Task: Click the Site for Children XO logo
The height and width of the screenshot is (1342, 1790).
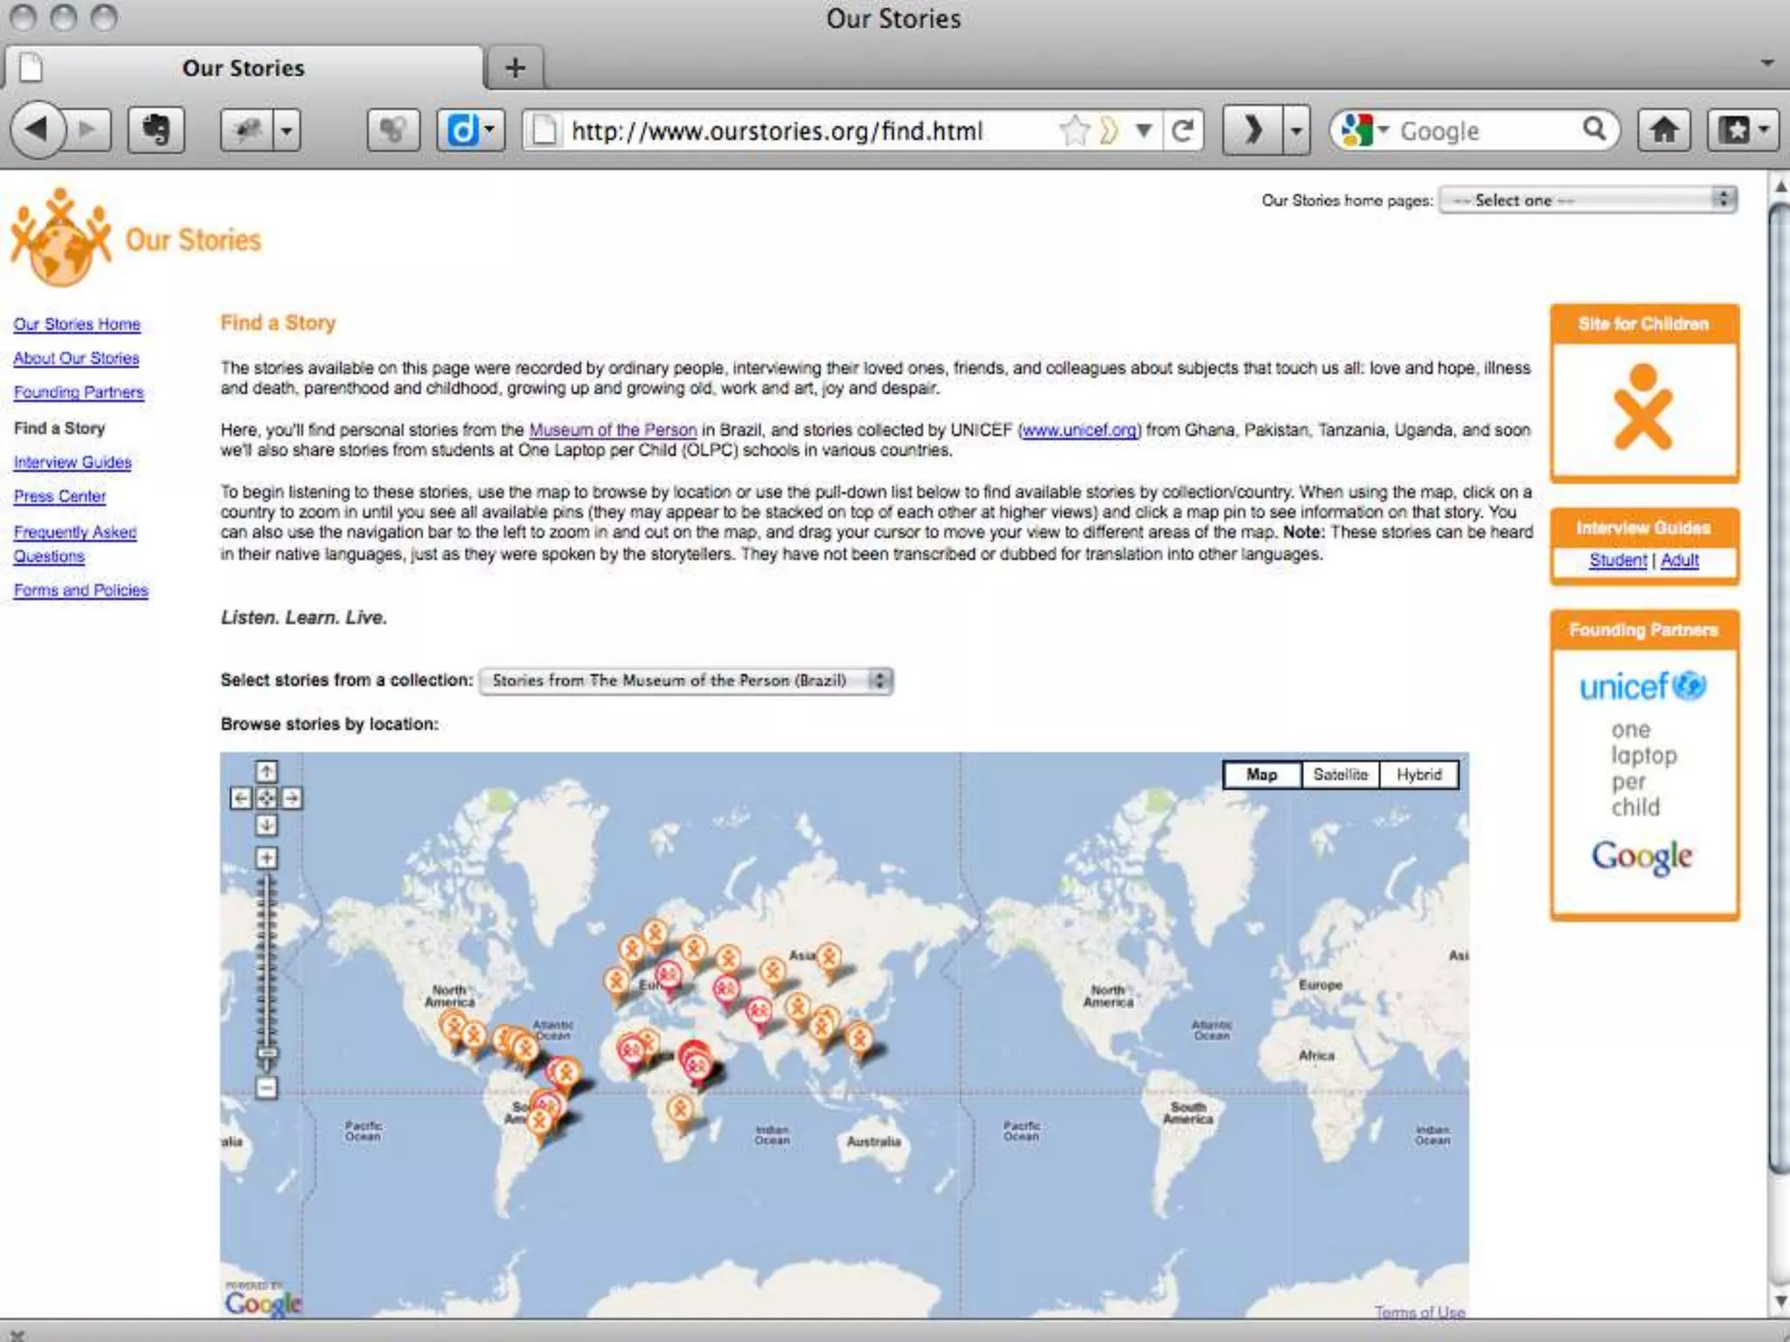Action: [x=1643, y=408]
